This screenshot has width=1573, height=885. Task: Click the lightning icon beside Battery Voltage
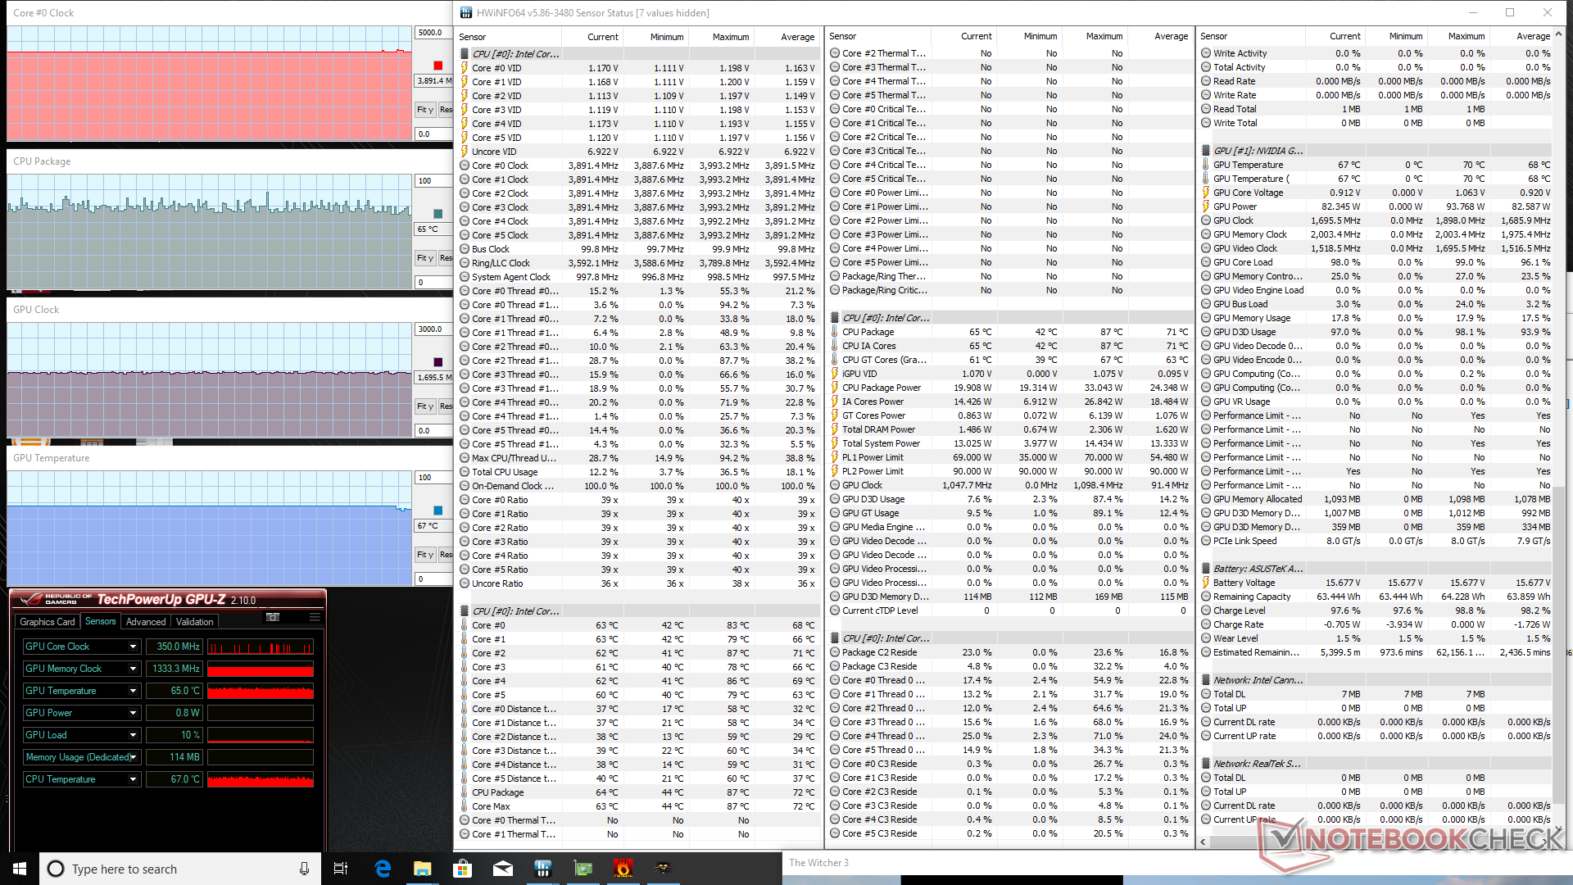pos(1206,583)
